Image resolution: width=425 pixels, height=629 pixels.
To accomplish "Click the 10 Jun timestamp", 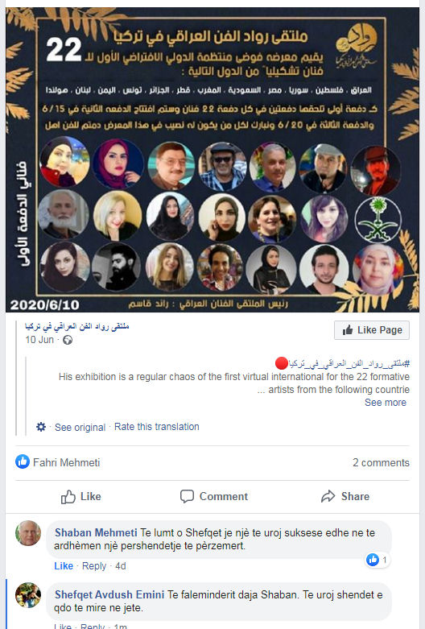I will coord(39,340).
